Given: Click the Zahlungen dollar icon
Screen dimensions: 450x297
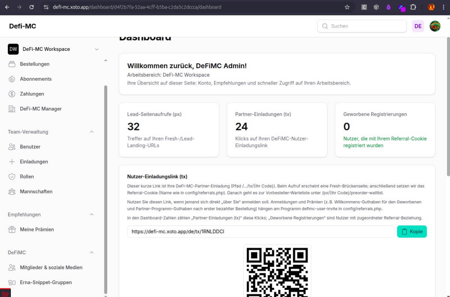Looking at the screenshot, I should pos(12,94).
